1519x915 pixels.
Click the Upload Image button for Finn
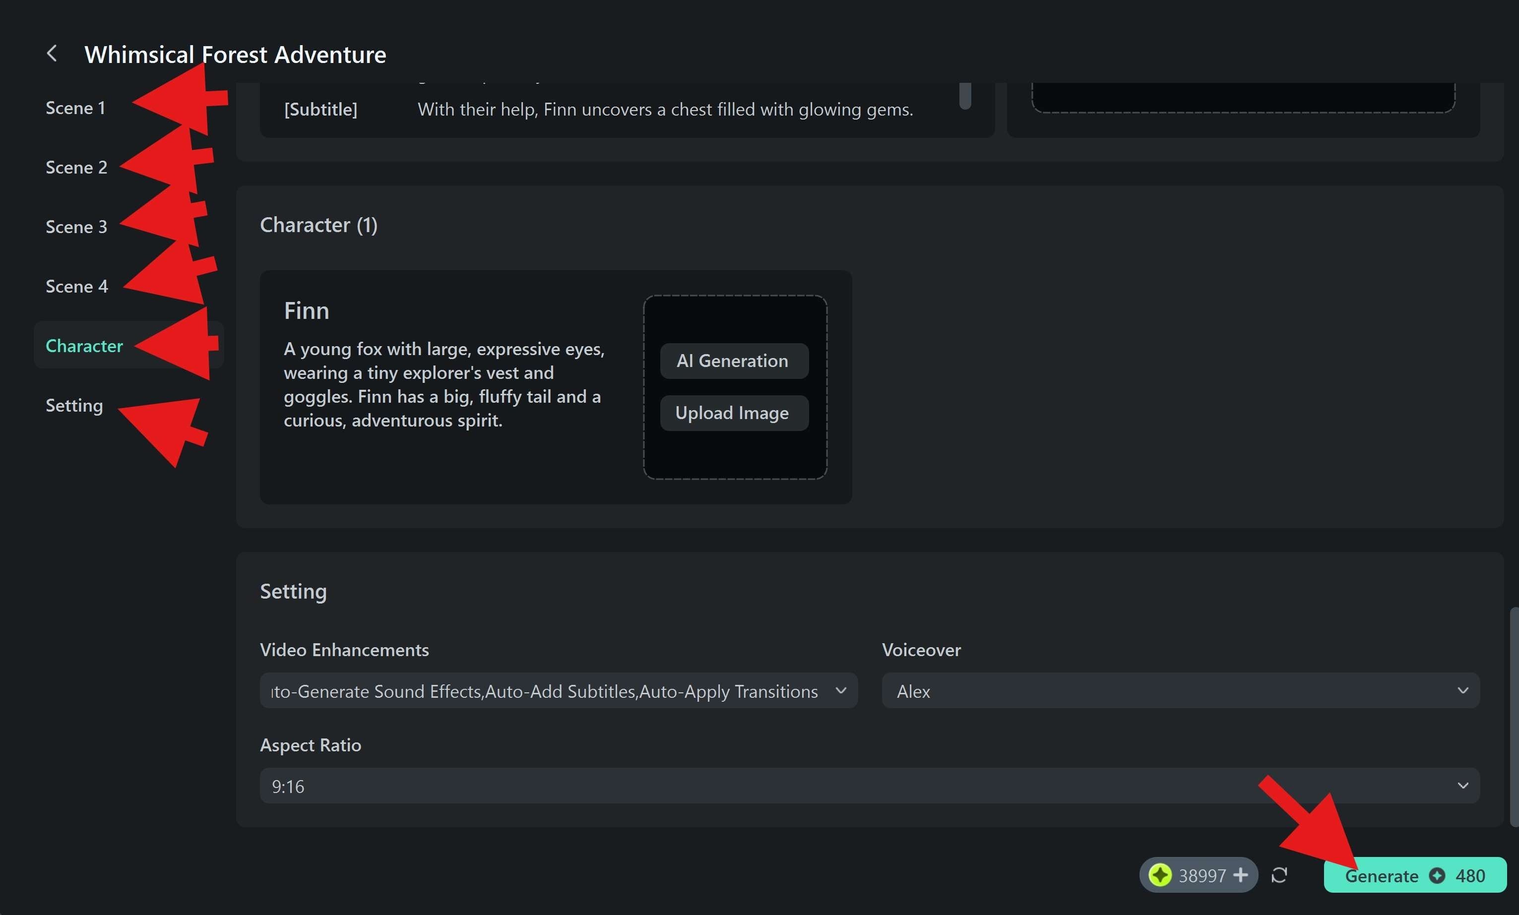[734, 413]
